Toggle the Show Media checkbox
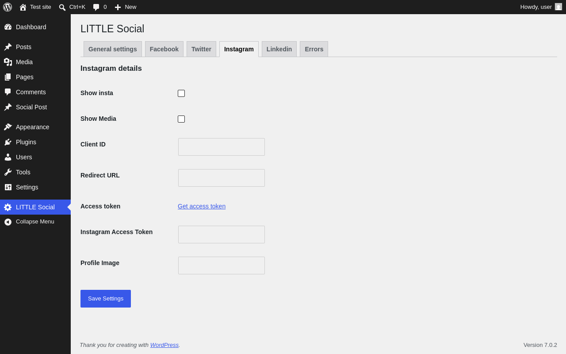Viewport: 566px width, 354px height. [181, 119]
